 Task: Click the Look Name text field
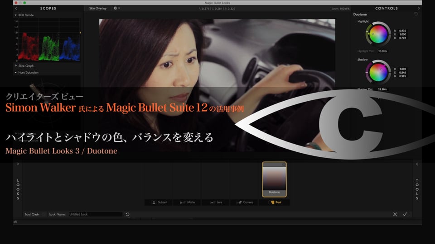tap(95, 214)
